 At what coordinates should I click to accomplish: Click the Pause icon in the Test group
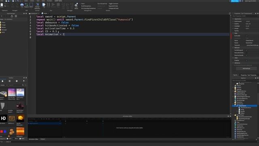(49, 4)
